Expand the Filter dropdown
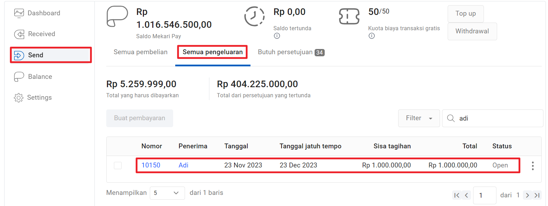Screen dimensions: 548x206 coord(419,118)
